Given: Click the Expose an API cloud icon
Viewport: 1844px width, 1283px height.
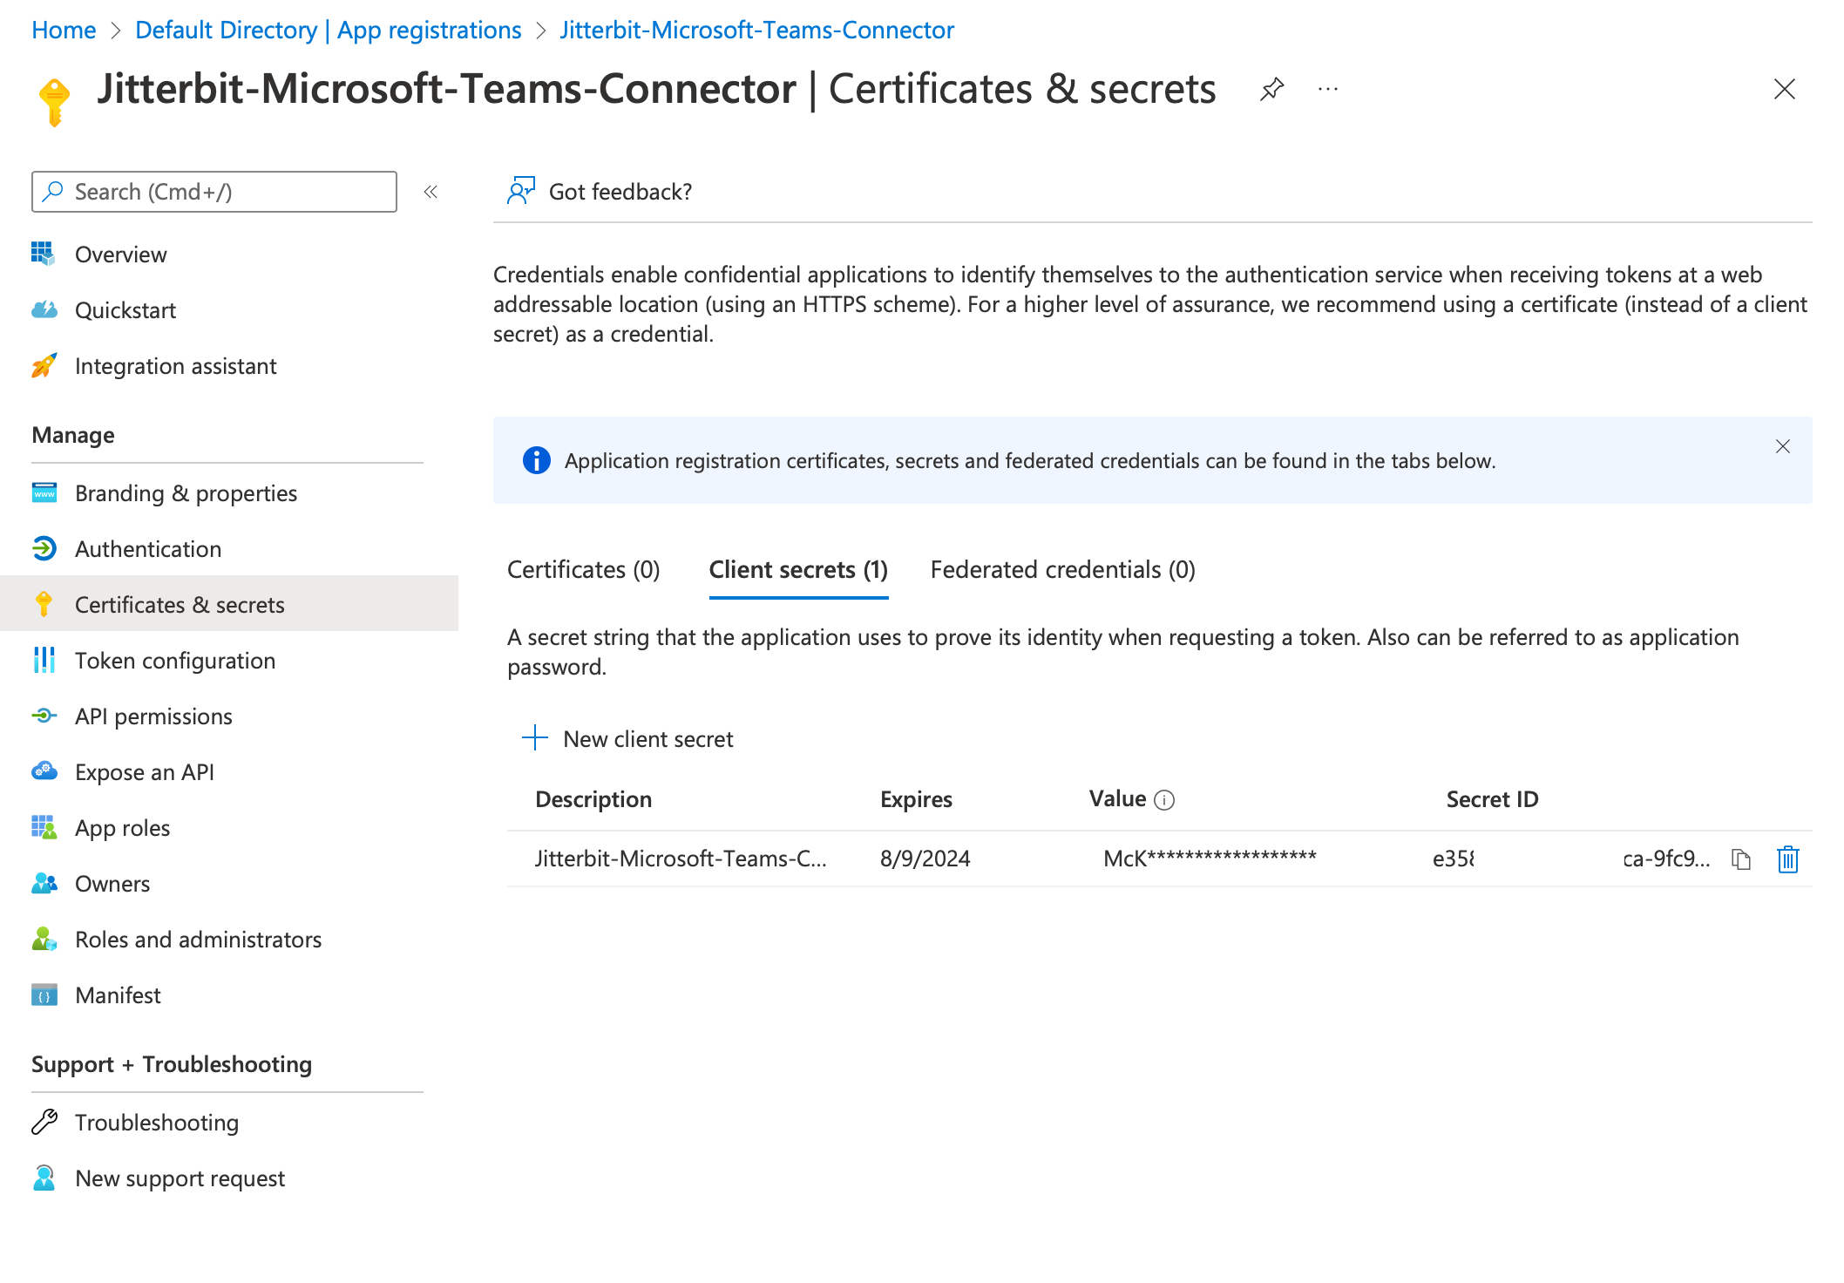Looking at the screenshot, I should (44, 771).
